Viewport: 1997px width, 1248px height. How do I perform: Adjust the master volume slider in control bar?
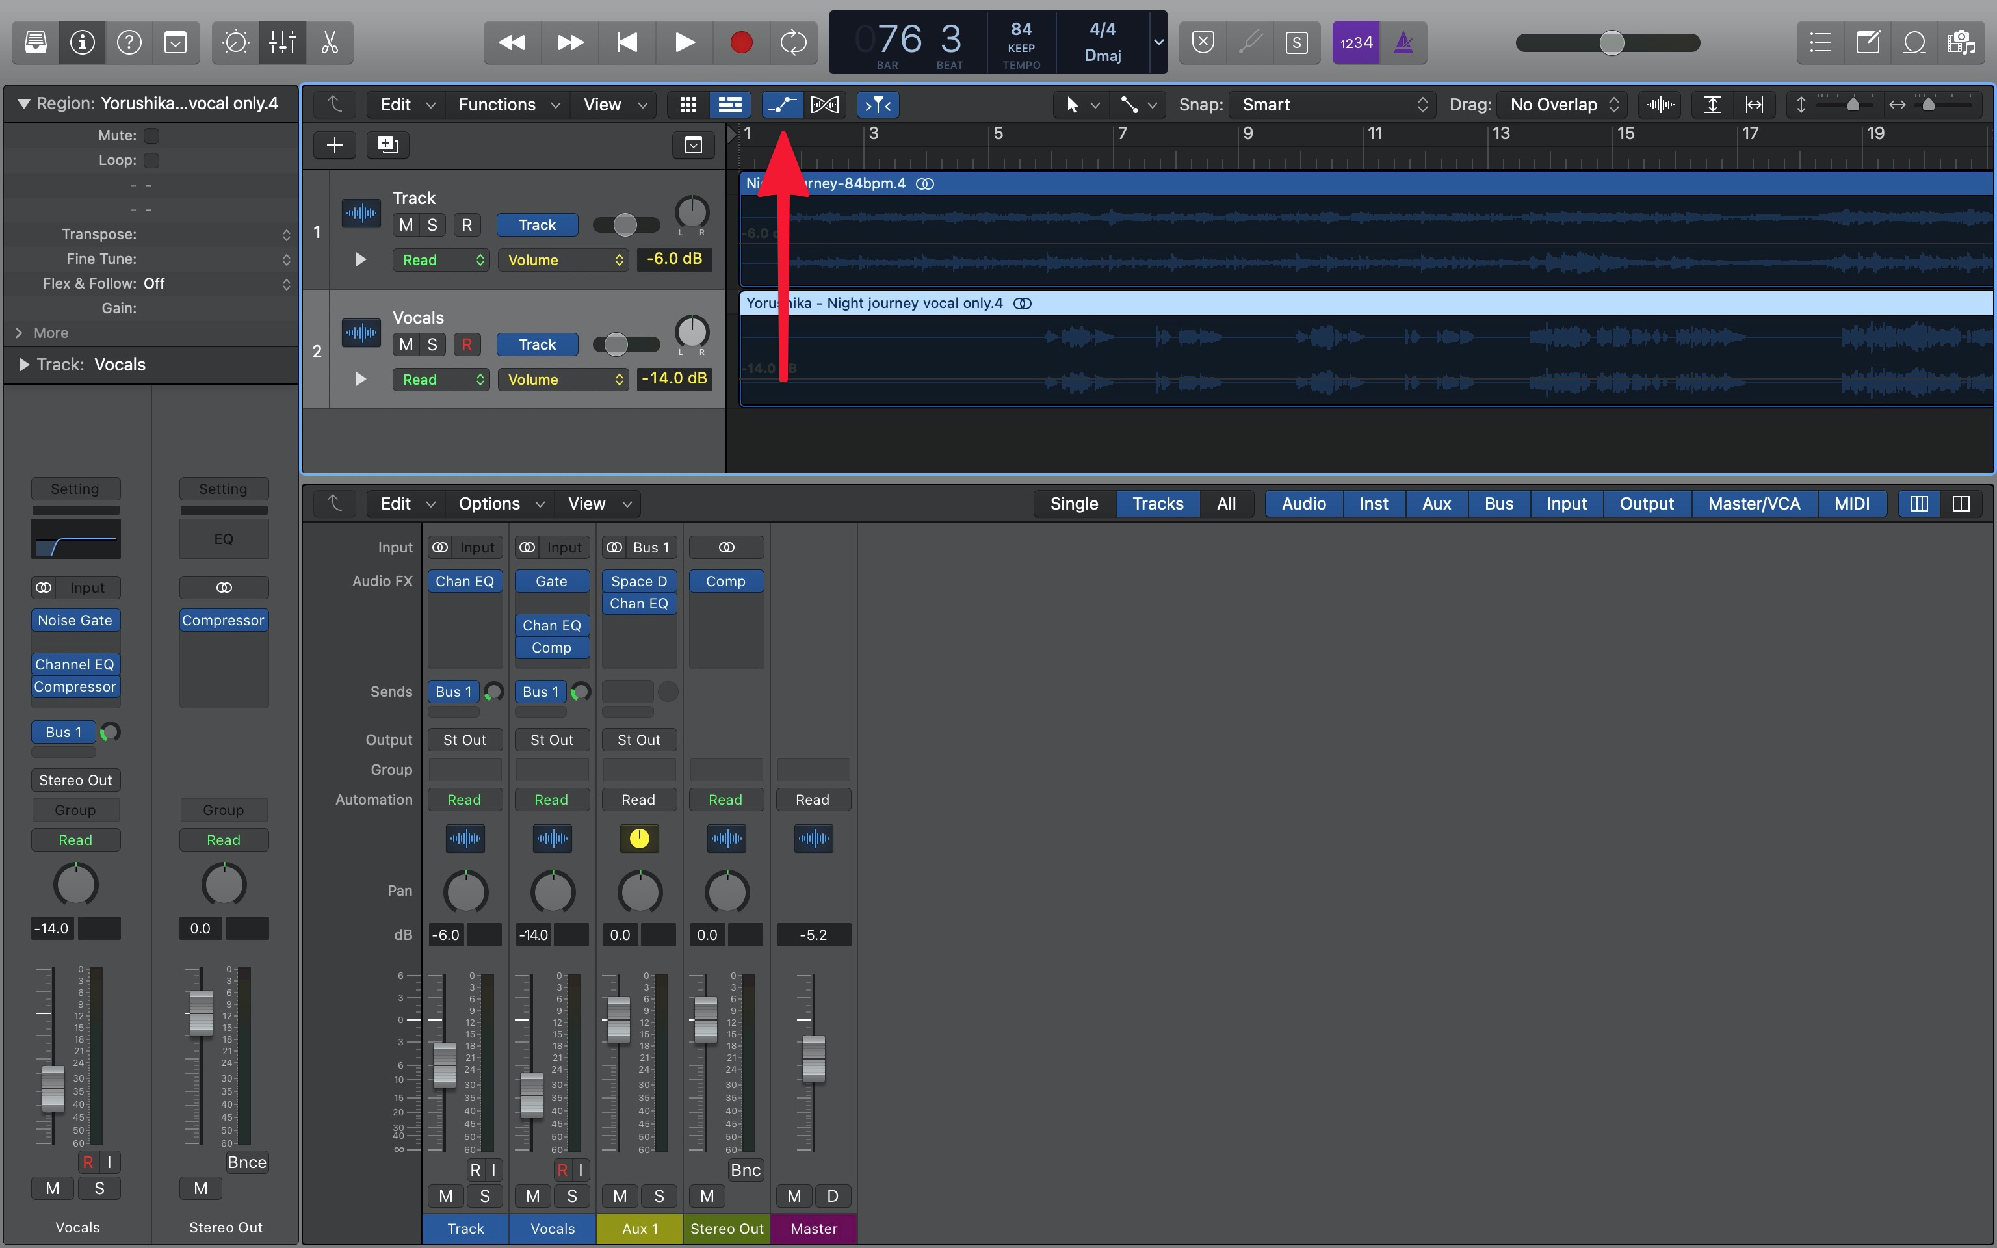(x=1611, y=43)
